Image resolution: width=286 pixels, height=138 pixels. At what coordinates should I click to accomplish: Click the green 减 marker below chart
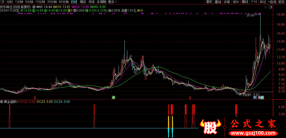pyautogui.click(x=113, y=98)
